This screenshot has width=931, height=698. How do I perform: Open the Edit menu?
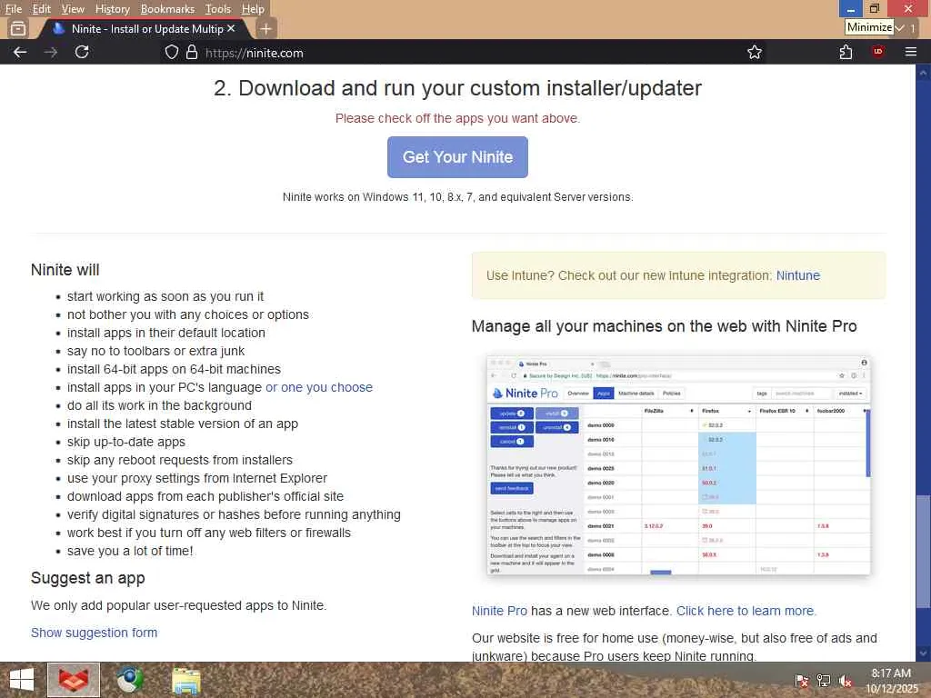[x=41, y=9]
